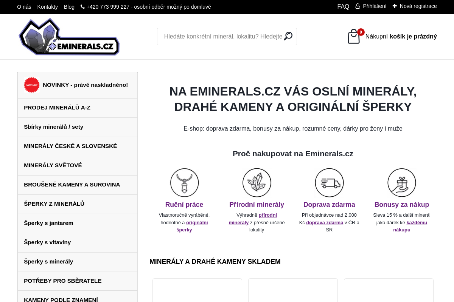
Task: Open POTŘEBY PRO SBĚRATELE category
Action: click(78, 281)
